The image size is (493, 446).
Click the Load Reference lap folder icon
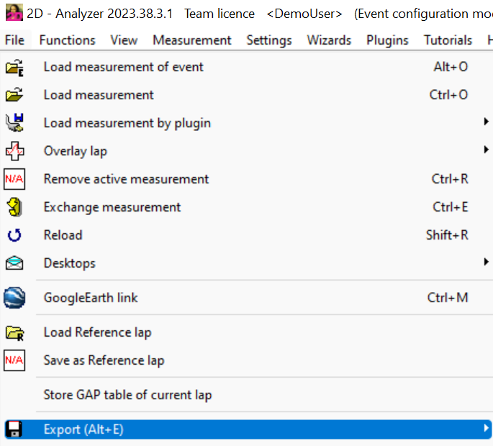pyautogui.click(x=14, y=332)
